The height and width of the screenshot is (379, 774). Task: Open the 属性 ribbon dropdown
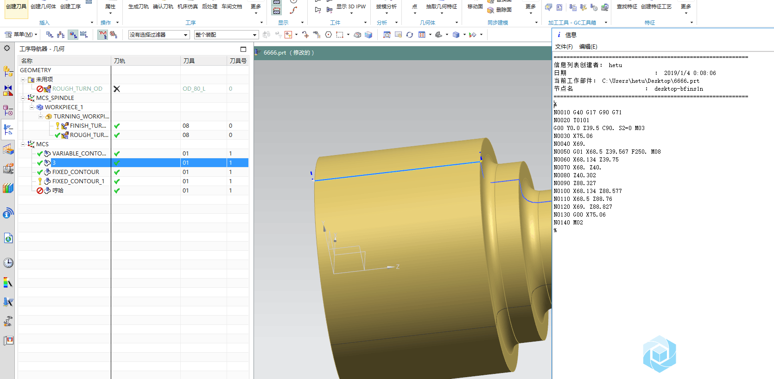110,9
